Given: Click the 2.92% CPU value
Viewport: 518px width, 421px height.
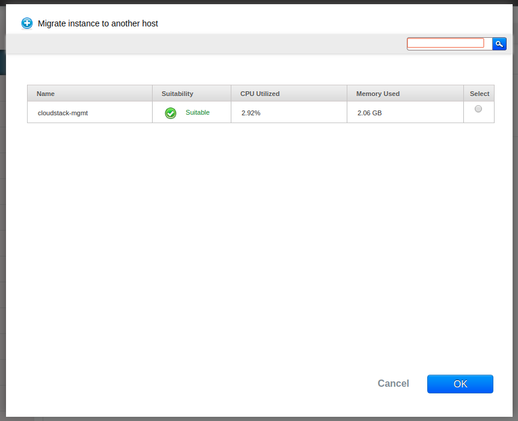Looking at the screenshot, I should tap(251, 114).
